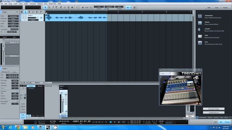The width and height of the screenshot is (232, 130).
Task: Toggle the inspector info icon
Action: (x=25, y=12)
